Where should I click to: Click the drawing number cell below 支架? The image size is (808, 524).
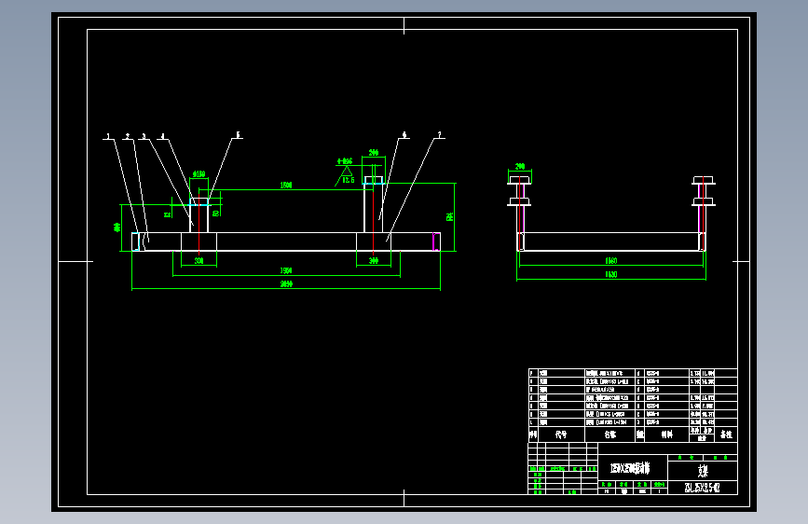click(703, 488)
